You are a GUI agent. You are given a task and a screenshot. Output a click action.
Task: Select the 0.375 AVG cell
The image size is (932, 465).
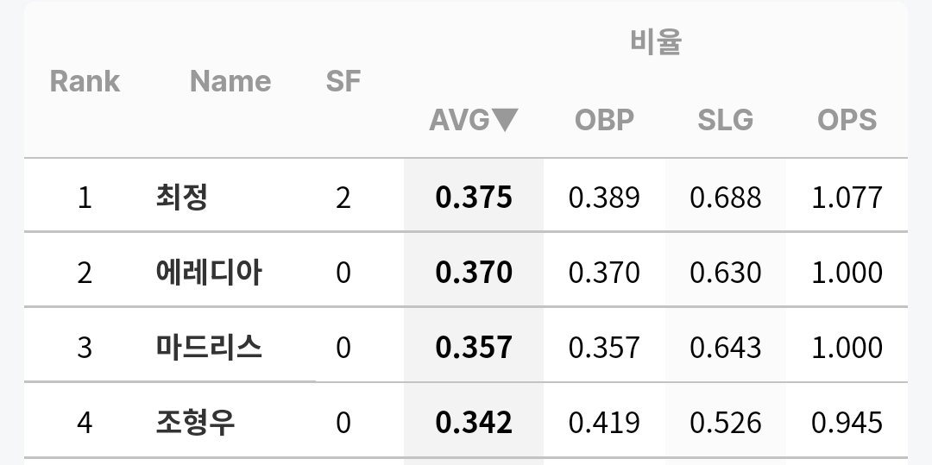tap(474, 198)
